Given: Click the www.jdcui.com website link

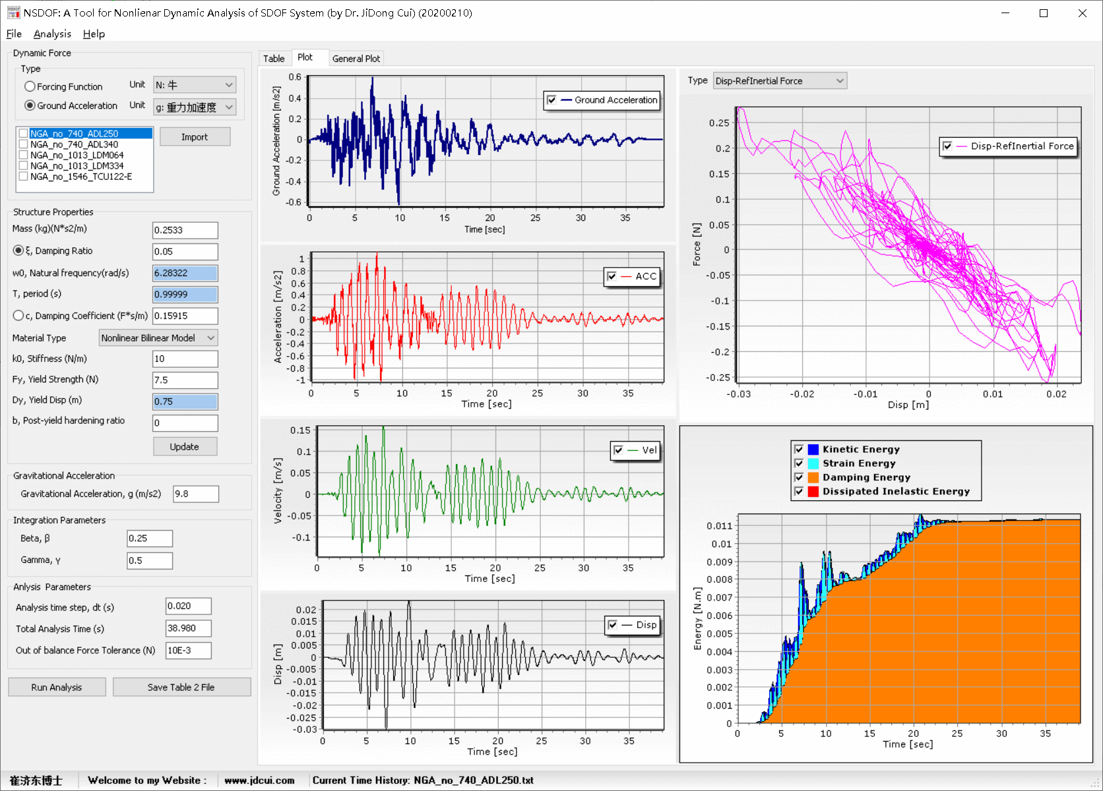Looking at the screenshot, I should [259, 780].
